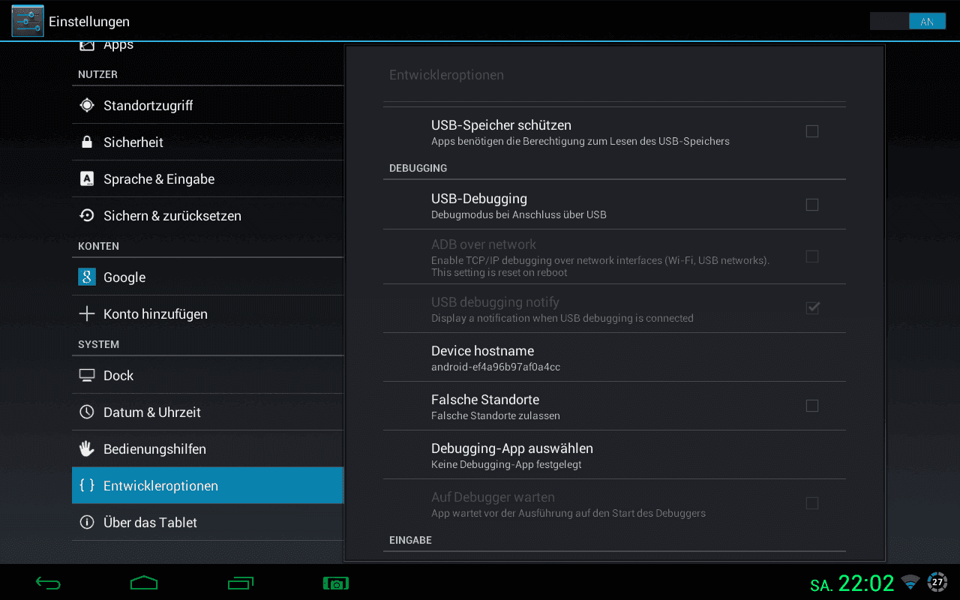Tap the Entwickleroptionen panel title

(x=446, y=75)
